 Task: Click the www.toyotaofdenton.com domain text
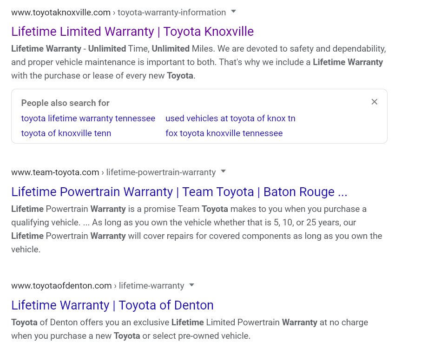click(61, 286)
